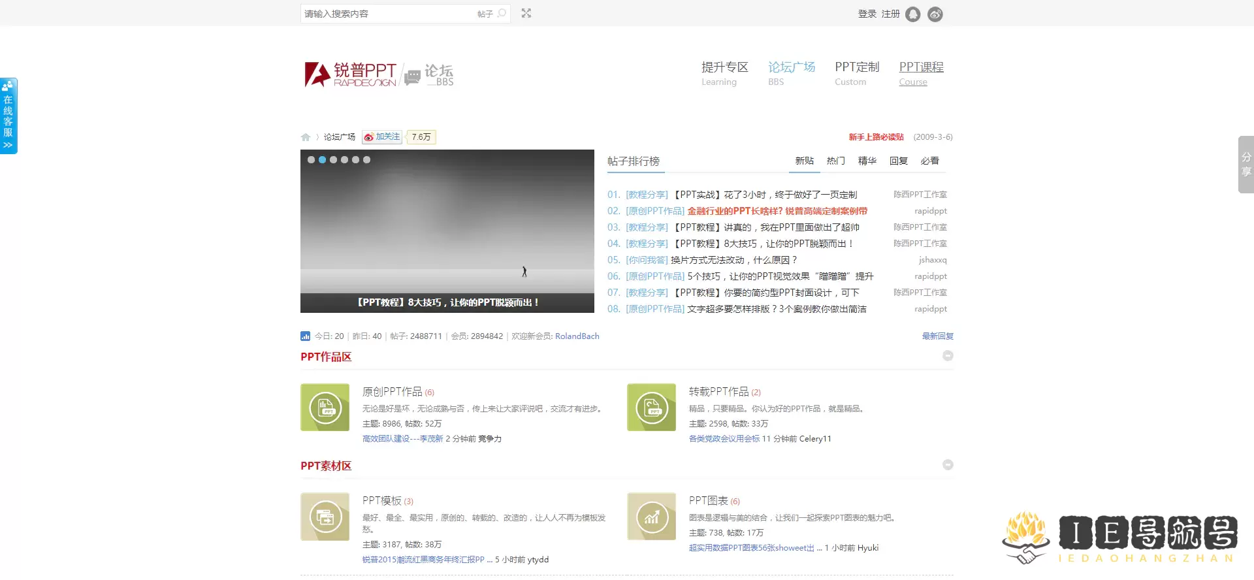Open the PPT图表 forum title
This screenshot has width=1254, height=580.
pyautogui.click(x=709, y=501)
